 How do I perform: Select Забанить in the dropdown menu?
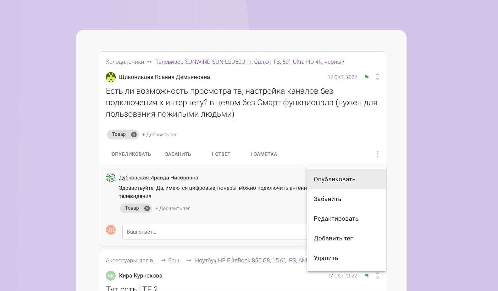click(x=327, y=199)
